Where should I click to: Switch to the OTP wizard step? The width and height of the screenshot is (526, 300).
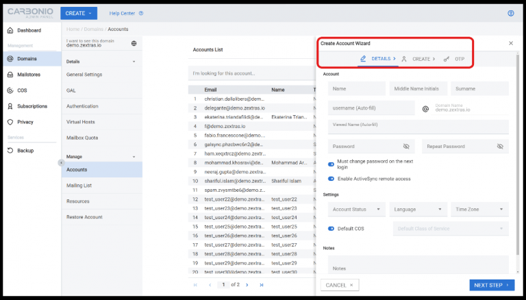pyautogui.click(x=454, y=59)
